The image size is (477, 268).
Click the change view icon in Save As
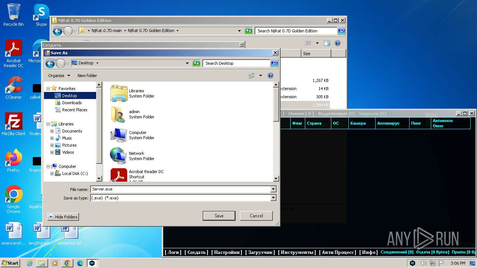pyautogui.click(x=252, y=76)
